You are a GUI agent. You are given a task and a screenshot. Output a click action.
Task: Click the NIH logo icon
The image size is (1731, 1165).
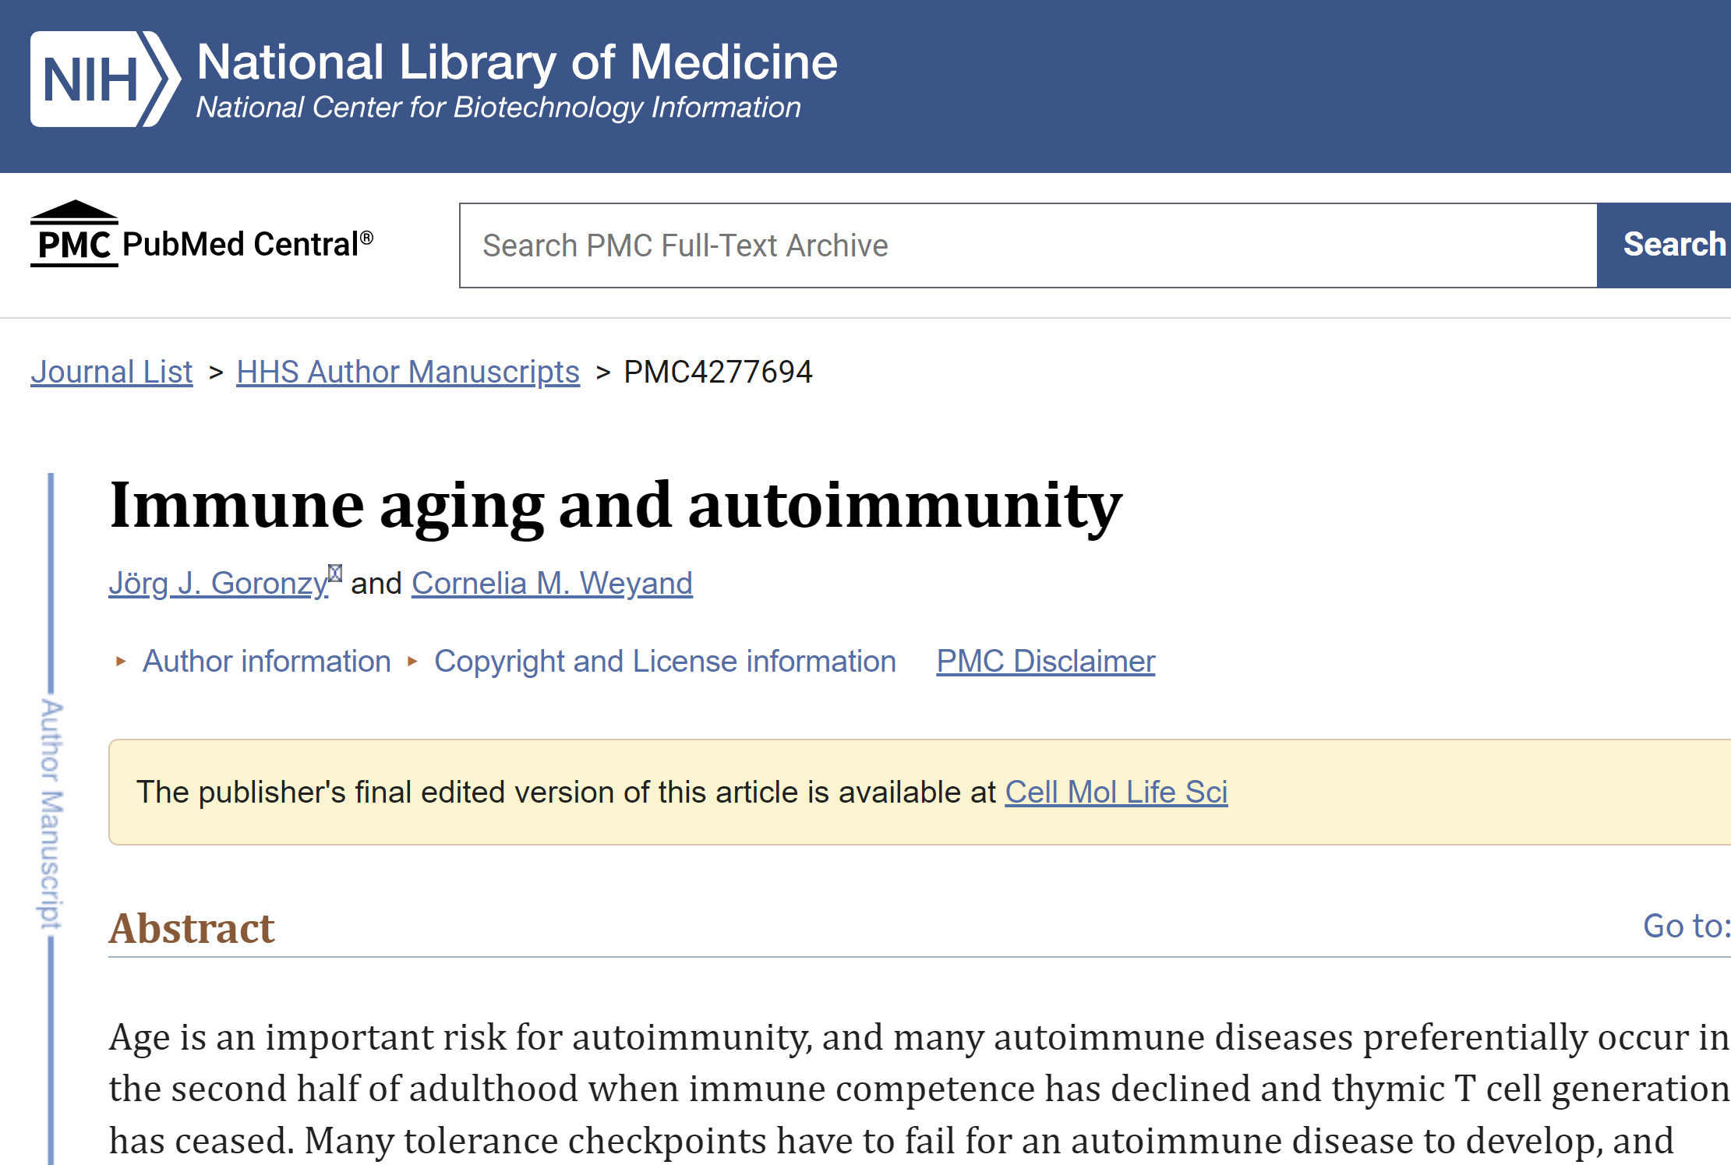click(105, 79)
